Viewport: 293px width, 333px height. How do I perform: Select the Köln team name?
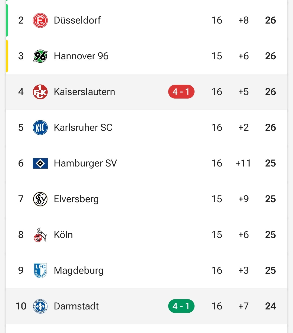tap(63, 235)
